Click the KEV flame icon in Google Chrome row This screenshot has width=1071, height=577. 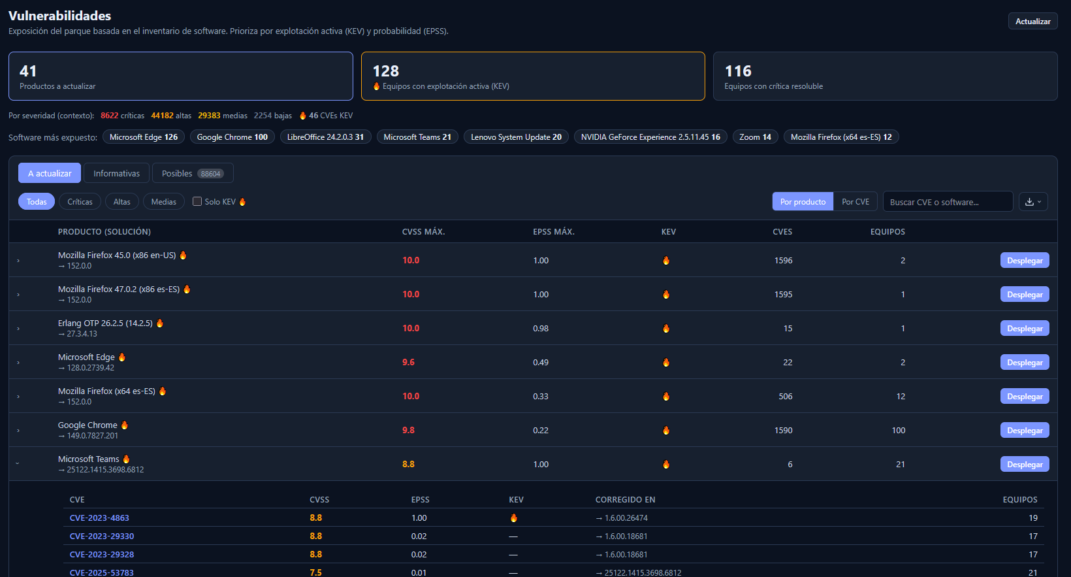tap(666, 431)
